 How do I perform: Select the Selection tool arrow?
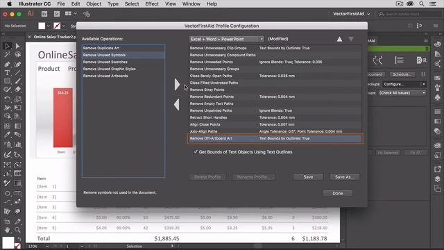click(8, 46)
